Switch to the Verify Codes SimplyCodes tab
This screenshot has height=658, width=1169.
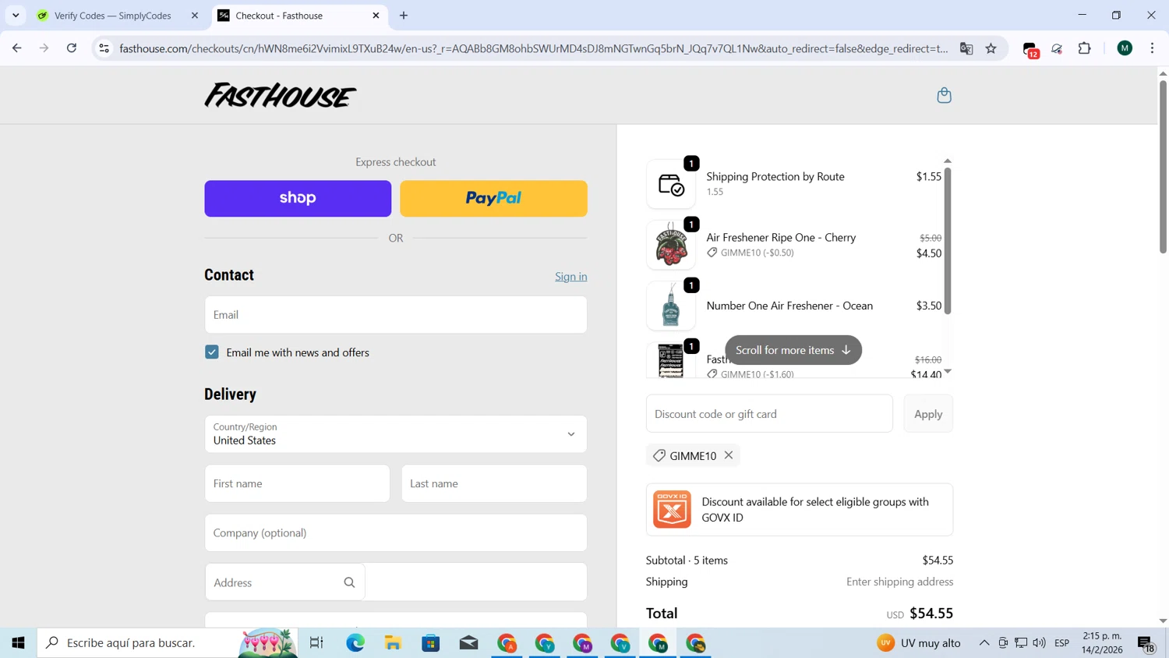(113, 16)
